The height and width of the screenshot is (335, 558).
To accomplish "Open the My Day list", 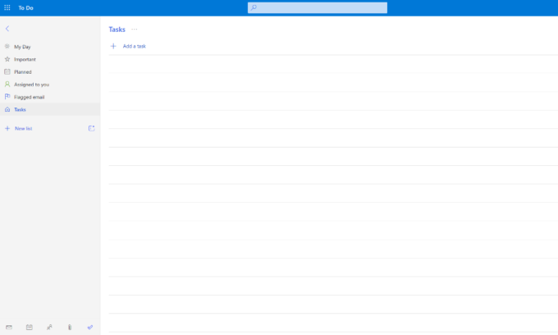I will [22, 47].
